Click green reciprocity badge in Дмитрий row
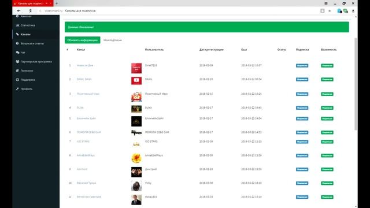Image resolution: width=370 pixels, height=208 pixels. coord(327,169)
